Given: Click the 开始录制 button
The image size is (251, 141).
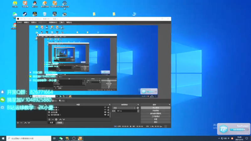Looking at the screenshot, I should click(156, 111).
